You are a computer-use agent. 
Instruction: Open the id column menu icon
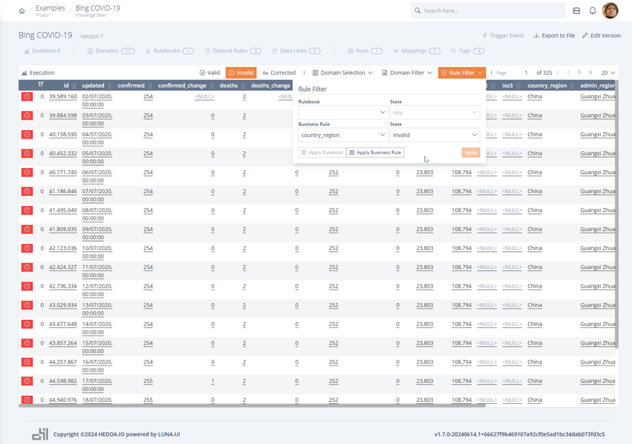[x=75, y=86]
